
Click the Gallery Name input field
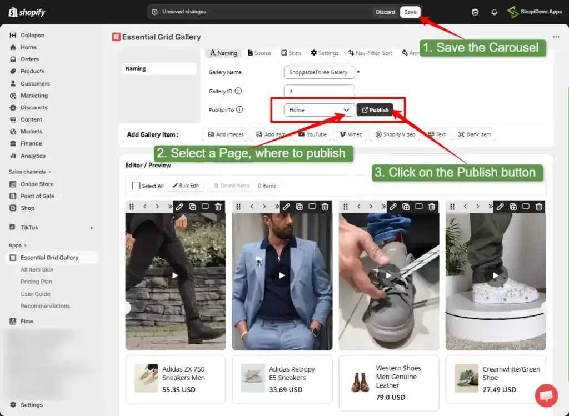319,72
